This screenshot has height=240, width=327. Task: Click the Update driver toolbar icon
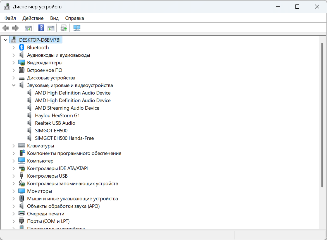click(64, 28)
